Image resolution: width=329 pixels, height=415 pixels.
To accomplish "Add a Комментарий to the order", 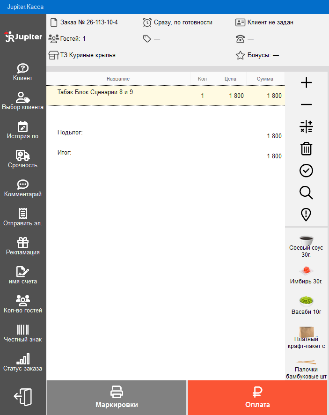I will point(23,189).
